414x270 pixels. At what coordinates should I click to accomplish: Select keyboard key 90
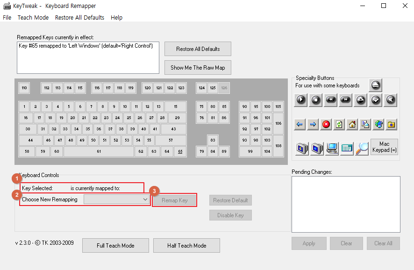click(244, 107)
